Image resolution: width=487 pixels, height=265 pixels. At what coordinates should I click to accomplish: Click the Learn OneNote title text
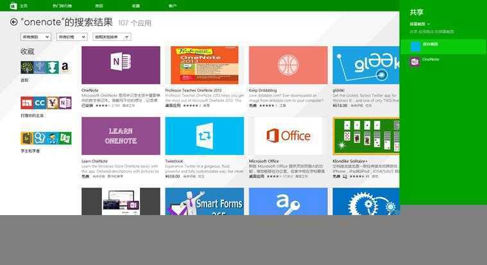tap(94, 161)
